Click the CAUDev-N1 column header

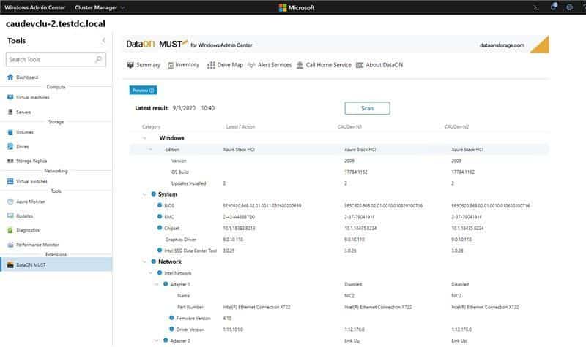[x=349, y=126]
